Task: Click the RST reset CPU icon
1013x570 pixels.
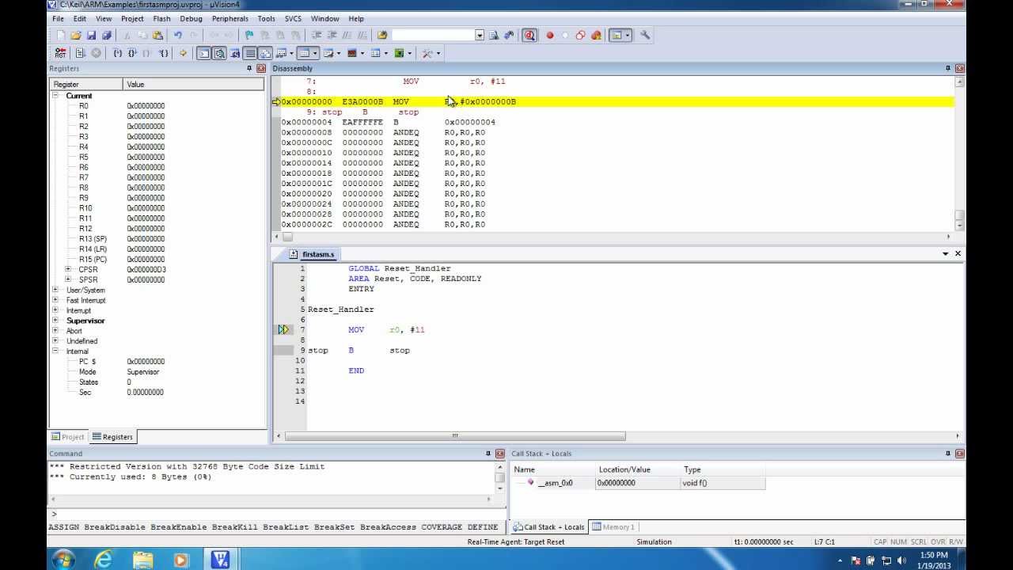Action: coord(60,53)
